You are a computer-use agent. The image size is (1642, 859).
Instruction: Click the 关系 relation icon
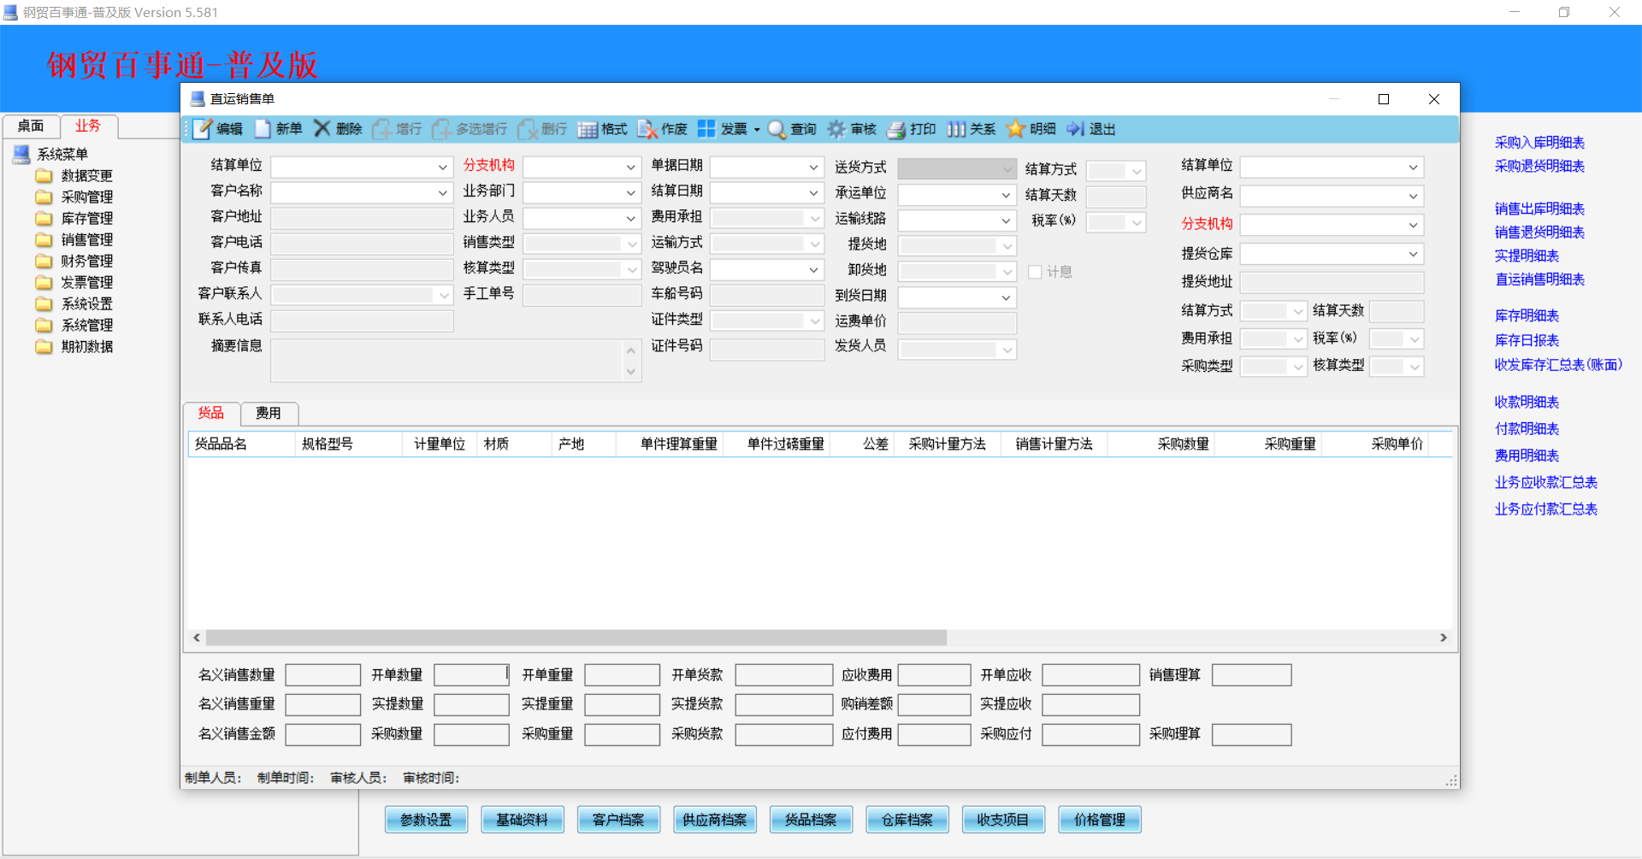click(x=971, y=129)
